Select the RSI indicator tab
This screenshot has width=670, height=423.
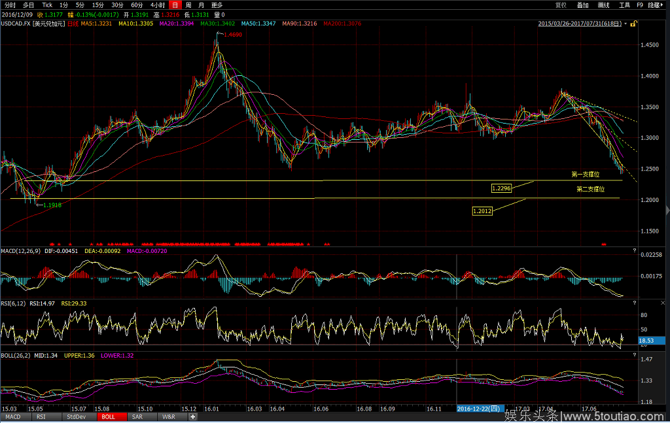(x=41, y=416)
